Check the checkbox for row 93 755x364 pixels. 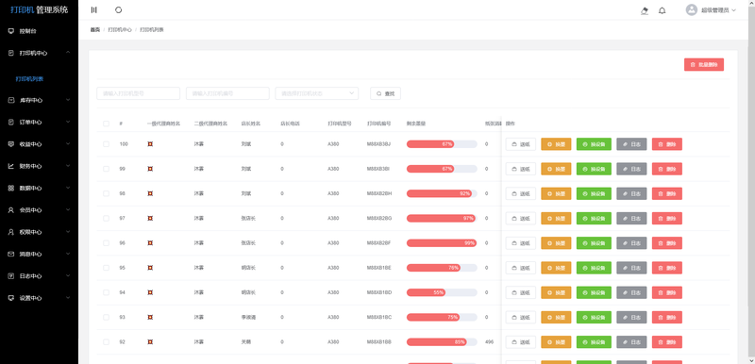106,318
